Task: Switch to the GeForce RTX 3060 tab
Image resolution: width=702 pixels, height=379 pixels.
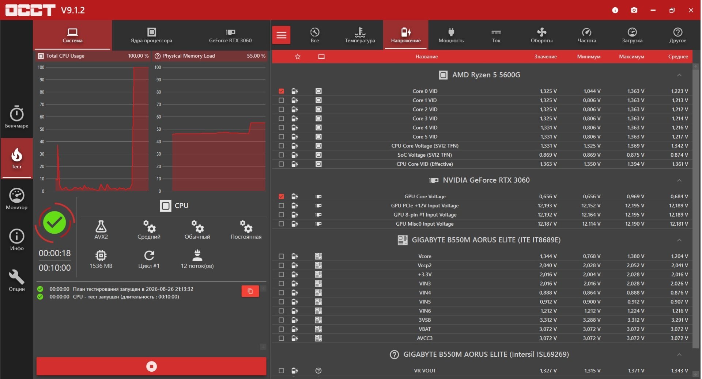Action: [230, 35]
